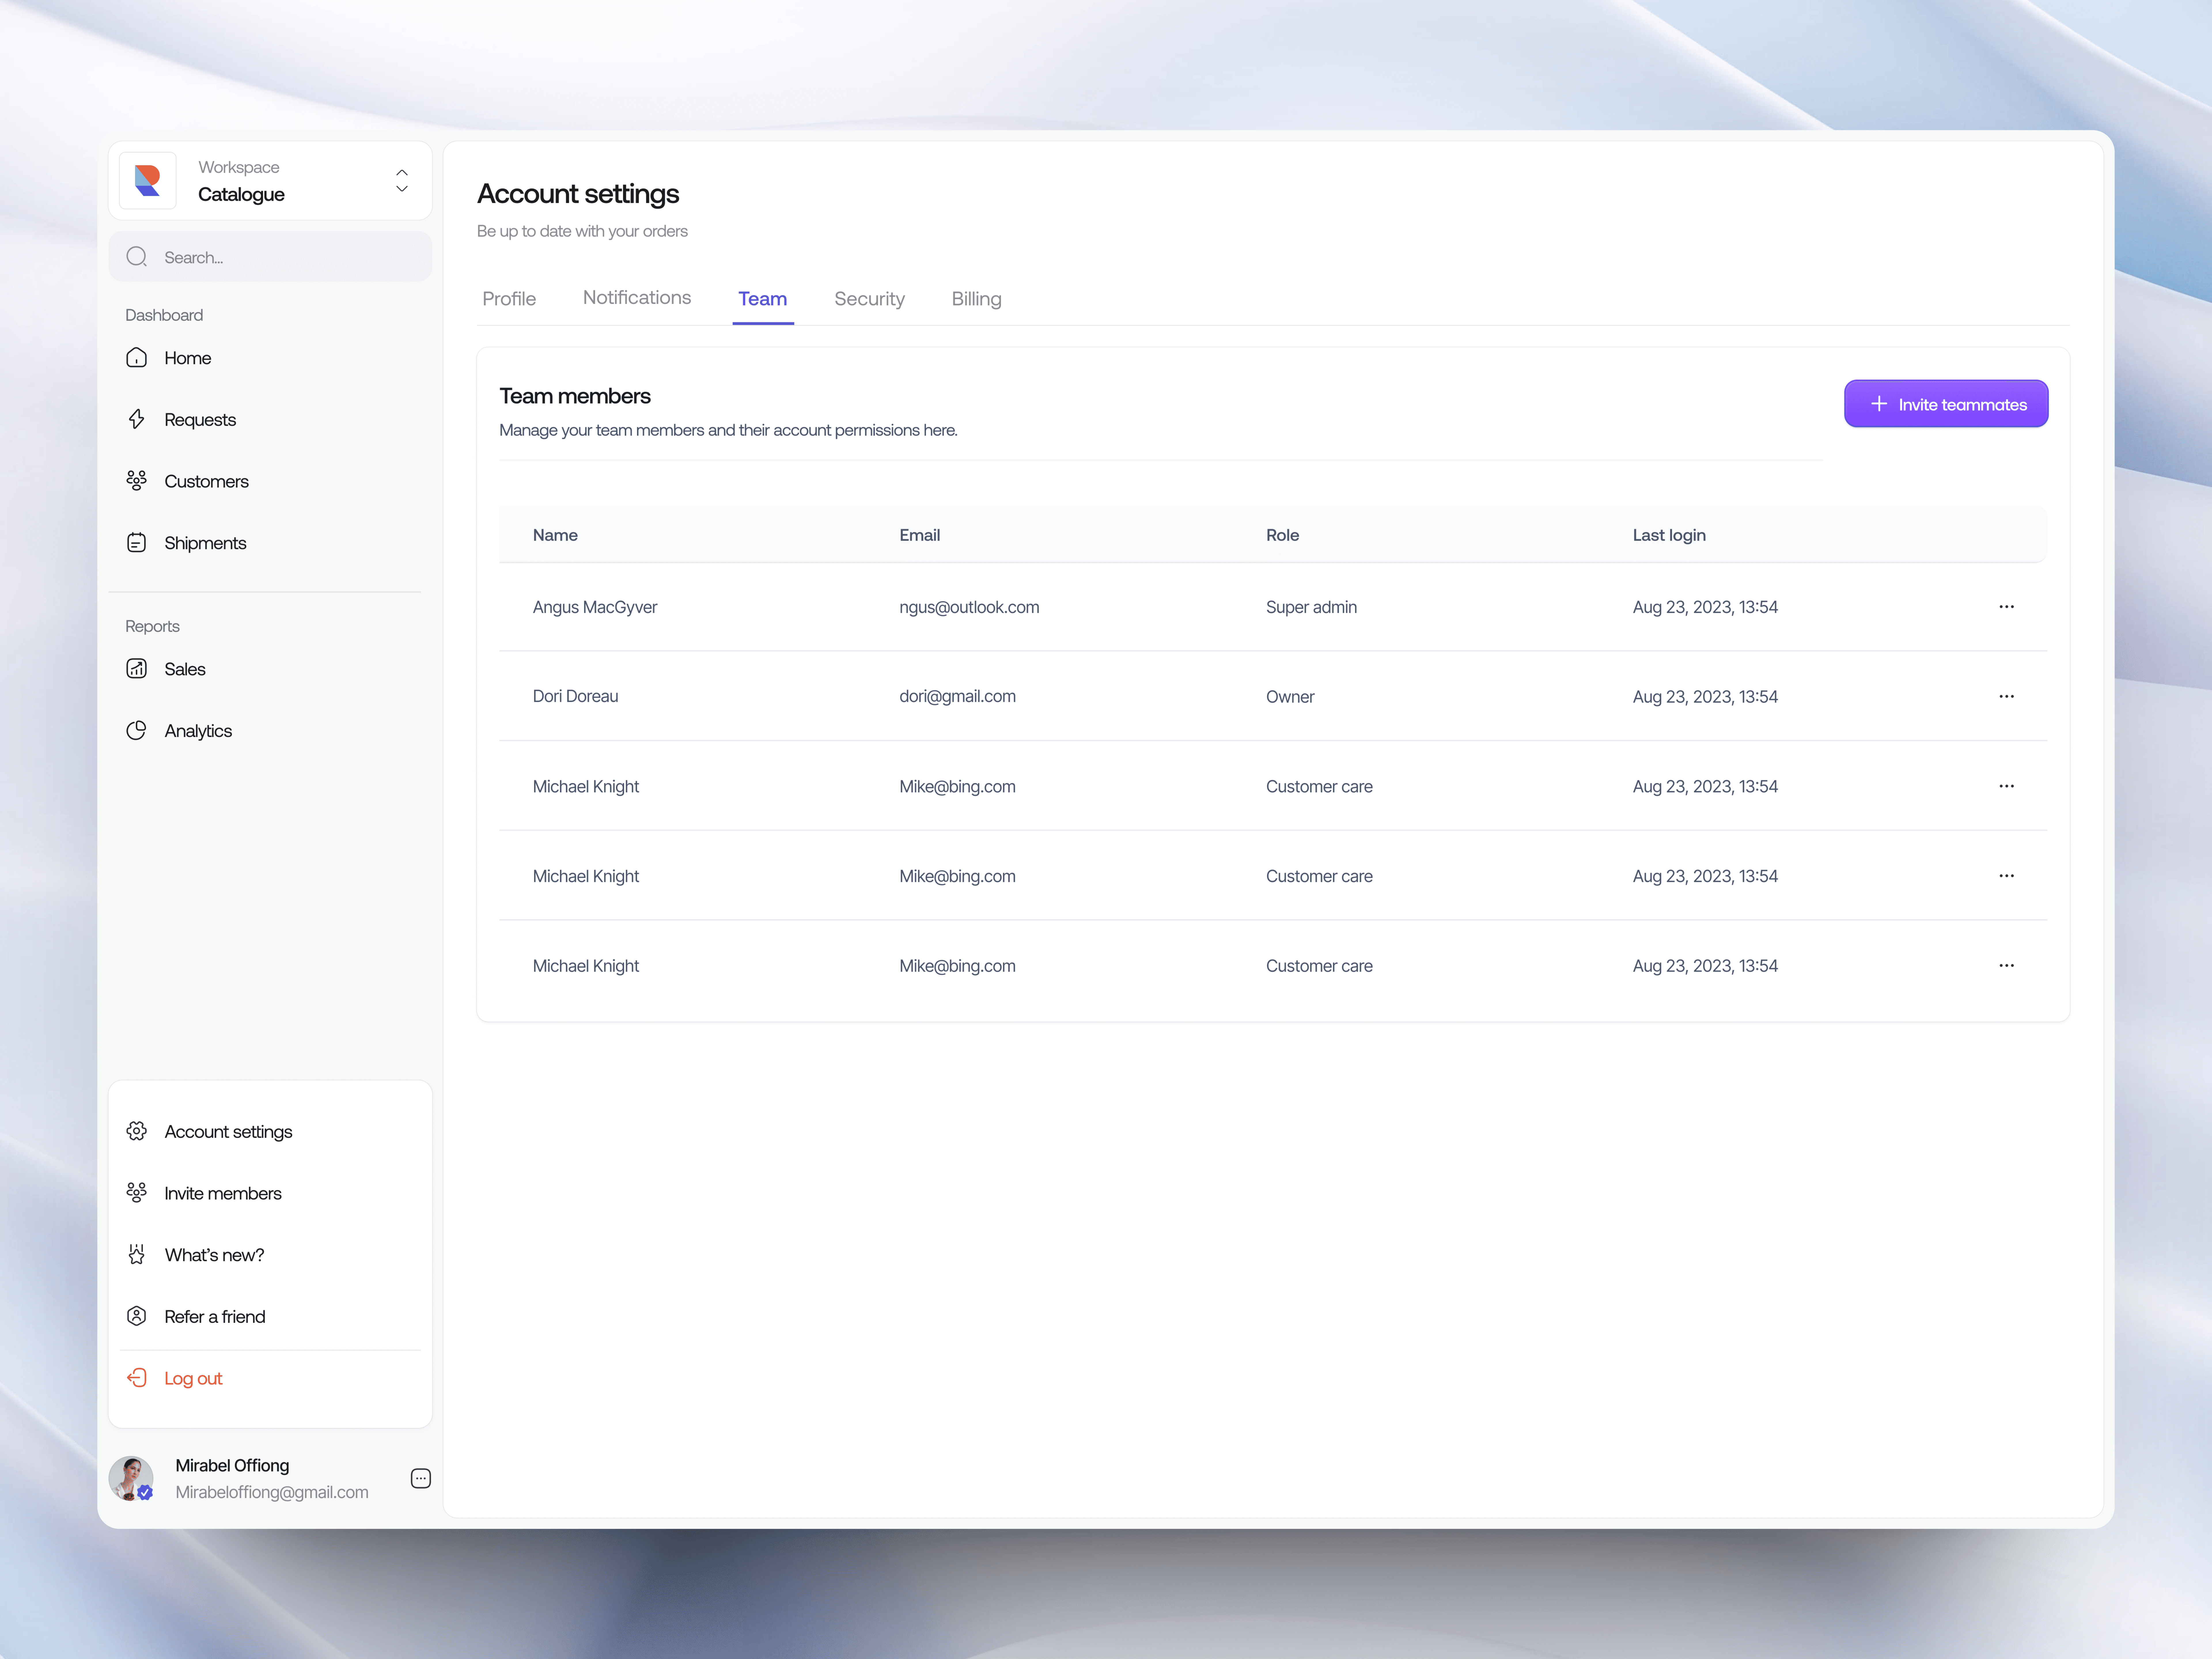Click Mirabel Offiong's profile avatar
Screen dimensions: 2212x1659
click(x=131, y=1478)
